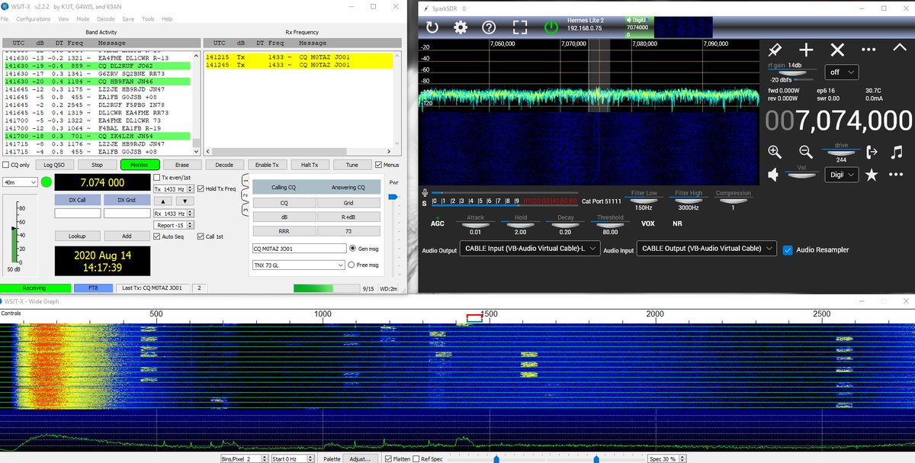Click the microphone icon above S meter
The width and height of the screenshot is (915, 463).
click(425, 192)
